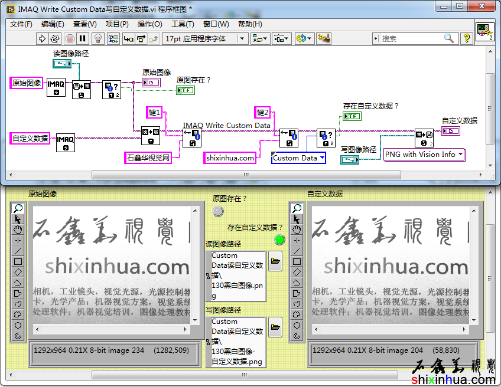Toggle the Pause button on the toolbar

pos(83,39)
